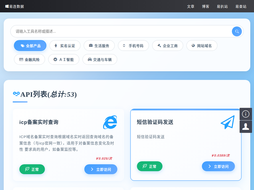Click 立即访问 on icp备案实时查询 card

(101, 169)
